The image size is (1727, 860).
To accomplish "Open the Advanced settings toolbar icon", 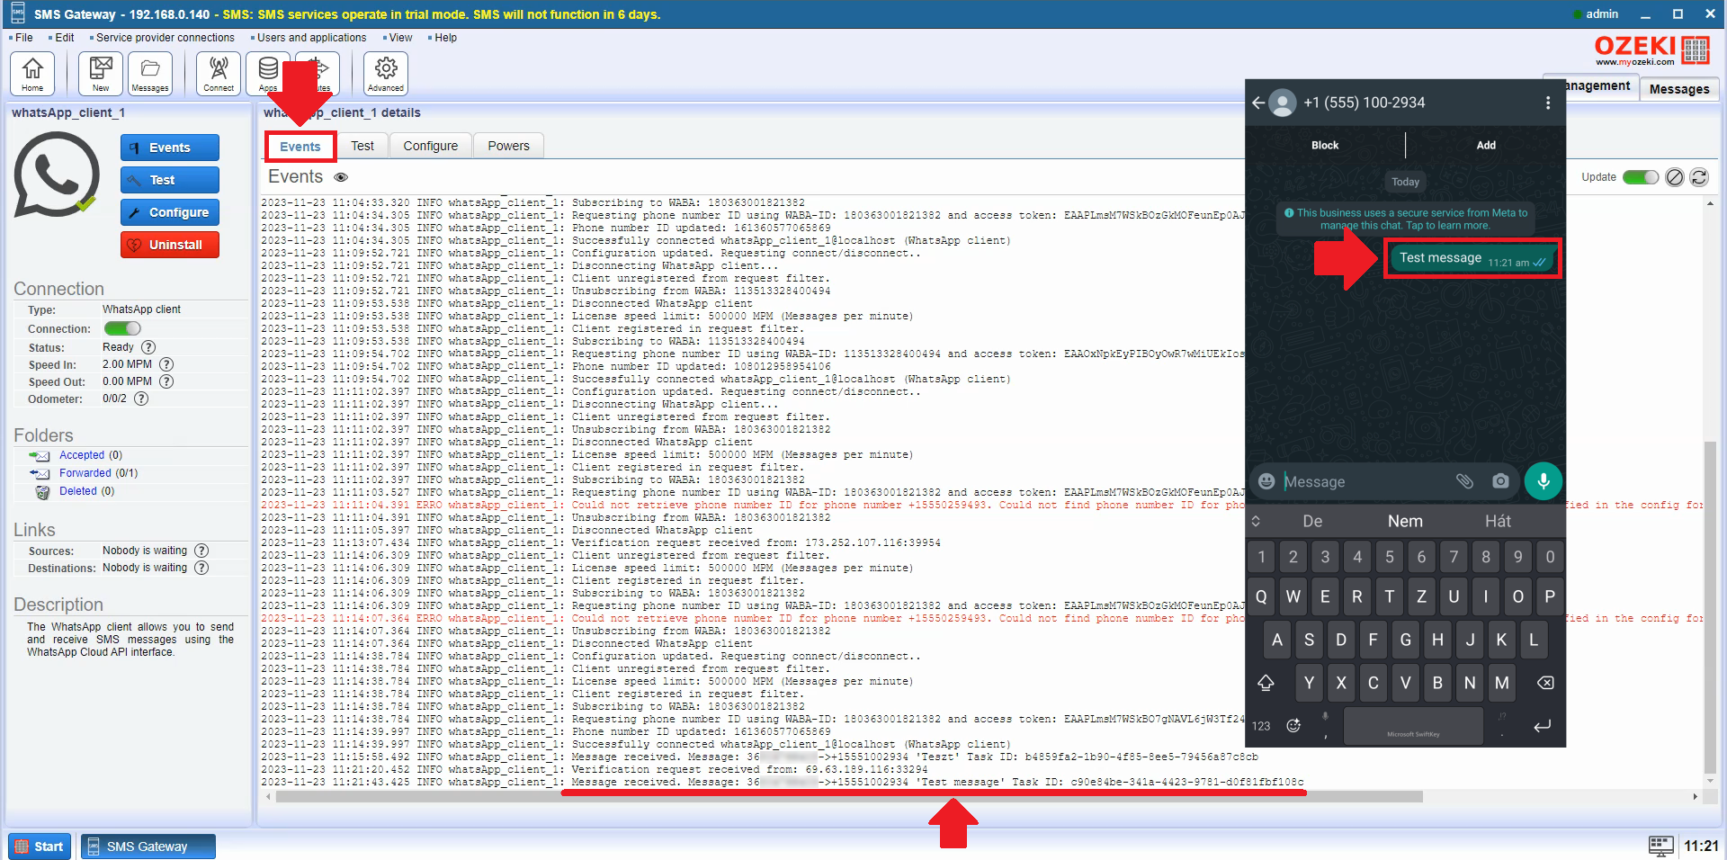I will tap(386, 73).
